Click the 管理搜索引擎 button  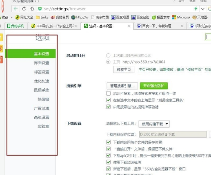[122, 86]
